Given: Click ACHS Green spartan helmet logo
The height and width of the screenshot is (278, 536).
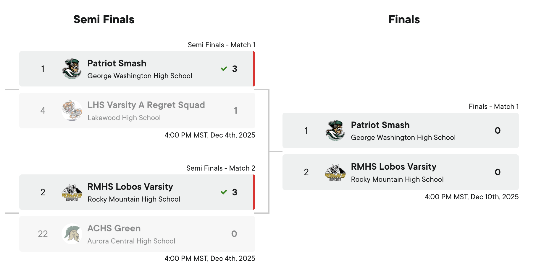Looking at the screenshot, I should pyautogui.click(x=72, y=234).
